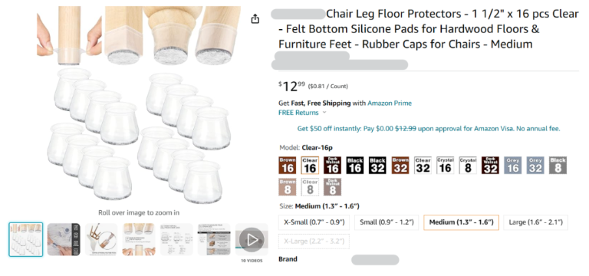Click the Amazon Visa $50 off offer
The width and height of the screenshot is (589, 276).
429,129
